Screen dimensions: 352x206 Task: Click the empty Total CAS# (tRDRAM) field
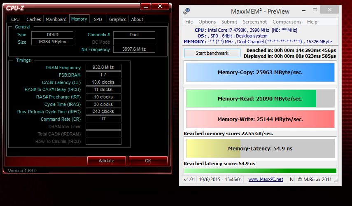pos(103,133)
